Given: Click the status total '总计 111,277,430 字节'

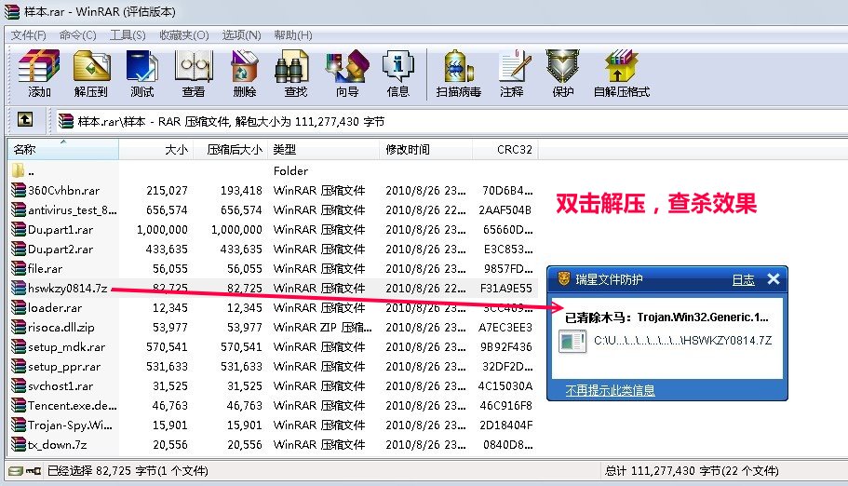Looking at the screenshot, I should coord(692,471).
